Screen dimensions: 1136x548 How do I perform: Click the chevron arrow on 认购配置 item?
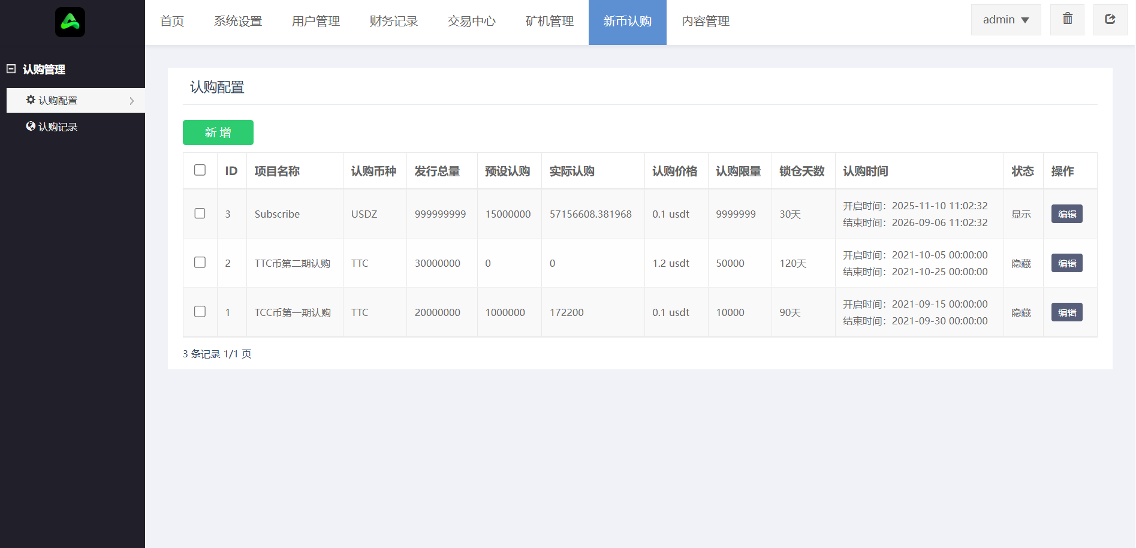click(132, 101)
